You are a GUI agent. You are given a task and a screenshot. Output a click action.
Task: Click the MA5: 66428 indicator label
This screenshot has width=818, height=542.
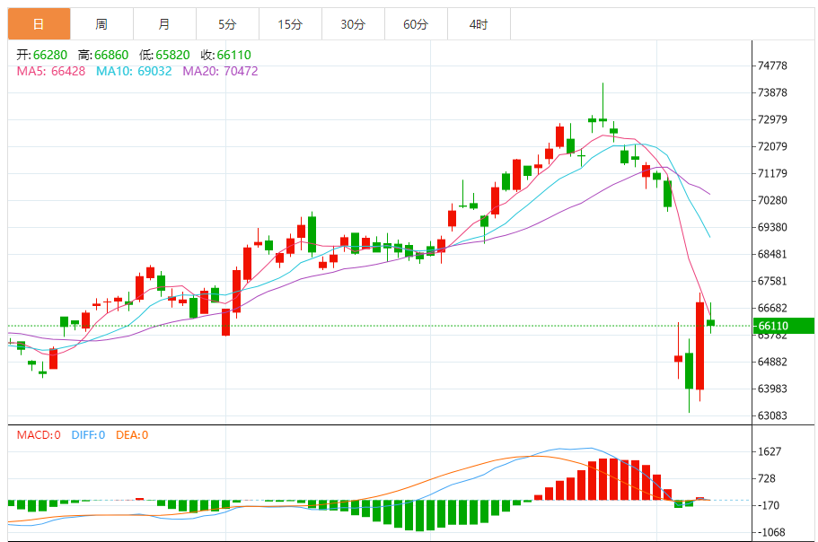[51, 71]
